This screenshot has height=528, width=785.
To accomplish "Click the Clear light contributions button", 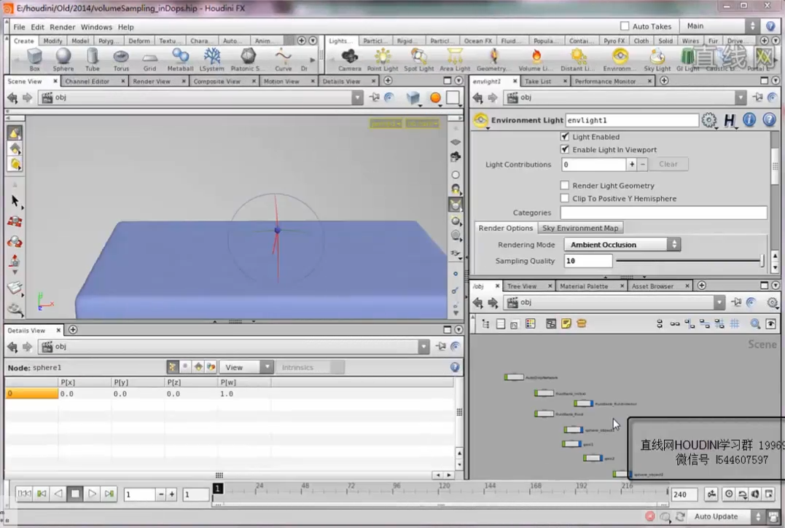I will [x=668, y=164].
